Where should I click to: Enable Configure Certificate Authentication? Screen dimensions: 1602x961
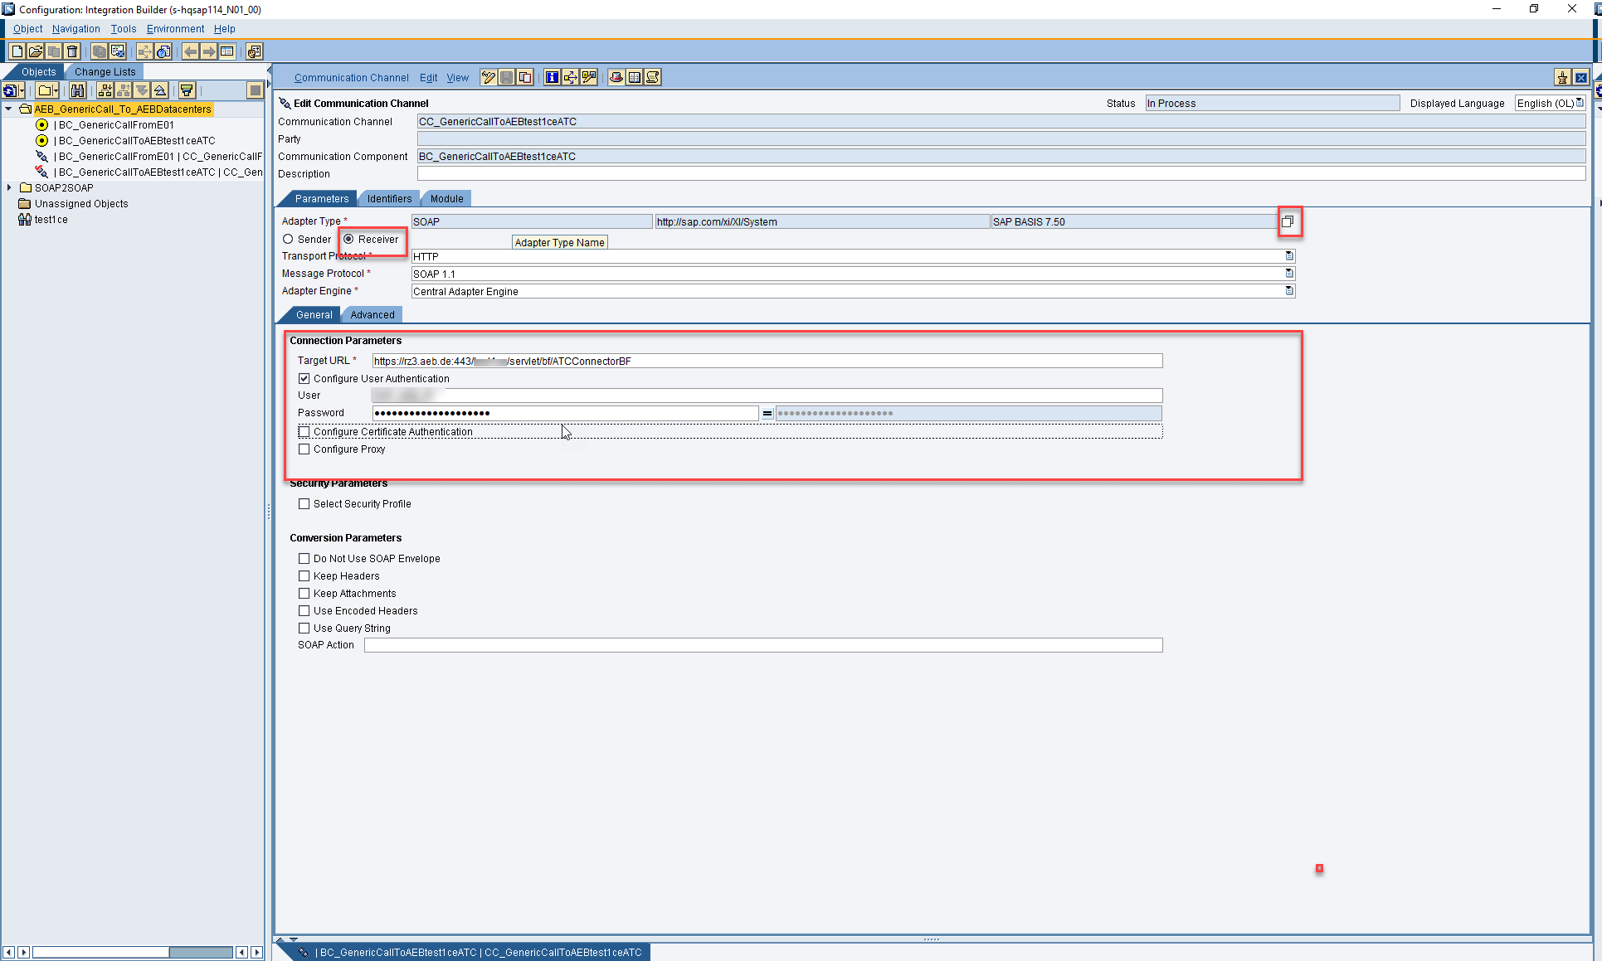[x=304, y=431]
